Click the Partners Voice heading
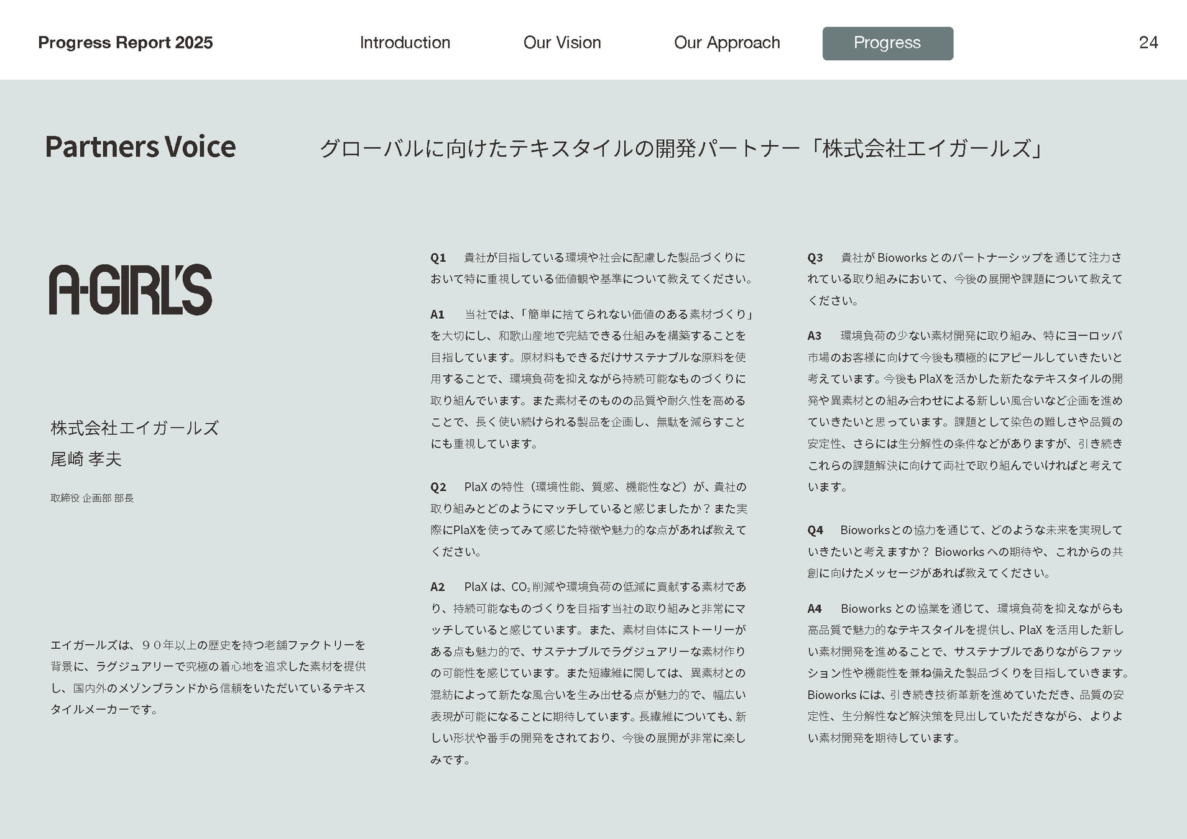 (141, 147)
